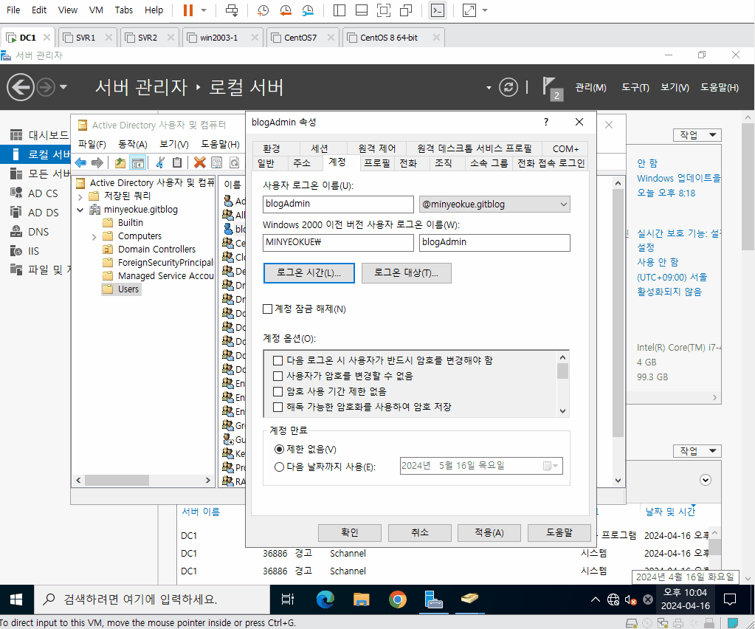Click the 사용자 로그온 이름 input field
This screenshot has width=755, height=629.
pos(338,204)
